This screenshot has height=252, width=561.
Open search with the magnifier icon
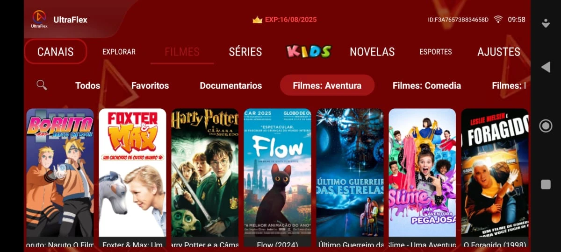coord(42,85)
